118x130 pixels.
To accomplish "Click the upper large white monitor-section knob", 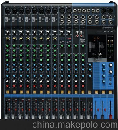I will coord(111,65).
